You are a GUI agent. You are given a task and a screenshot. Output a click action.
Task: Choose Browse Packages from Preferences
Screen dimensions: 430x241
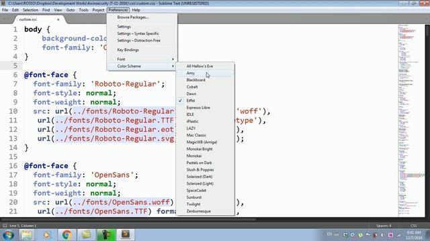[x=142, y=17]
